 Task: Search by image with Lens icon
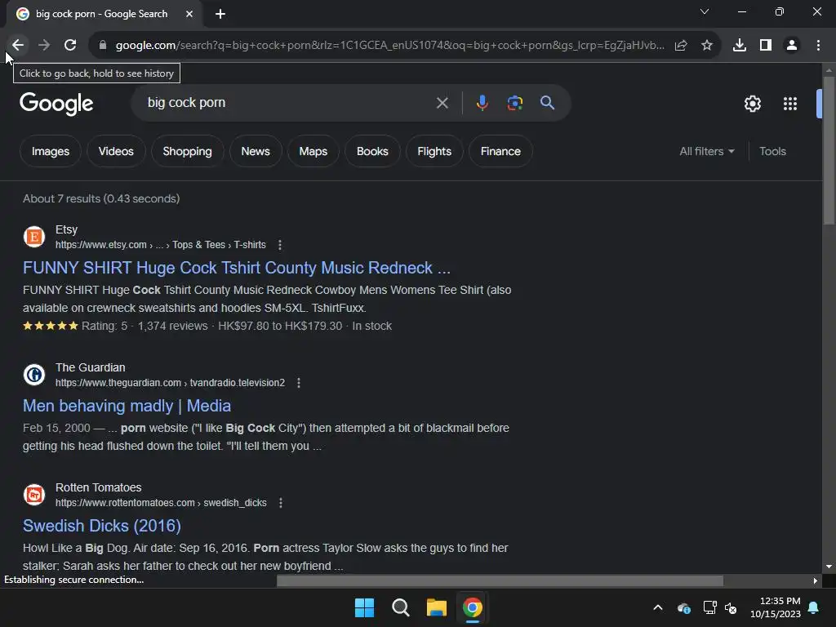[x=515, y=103]
